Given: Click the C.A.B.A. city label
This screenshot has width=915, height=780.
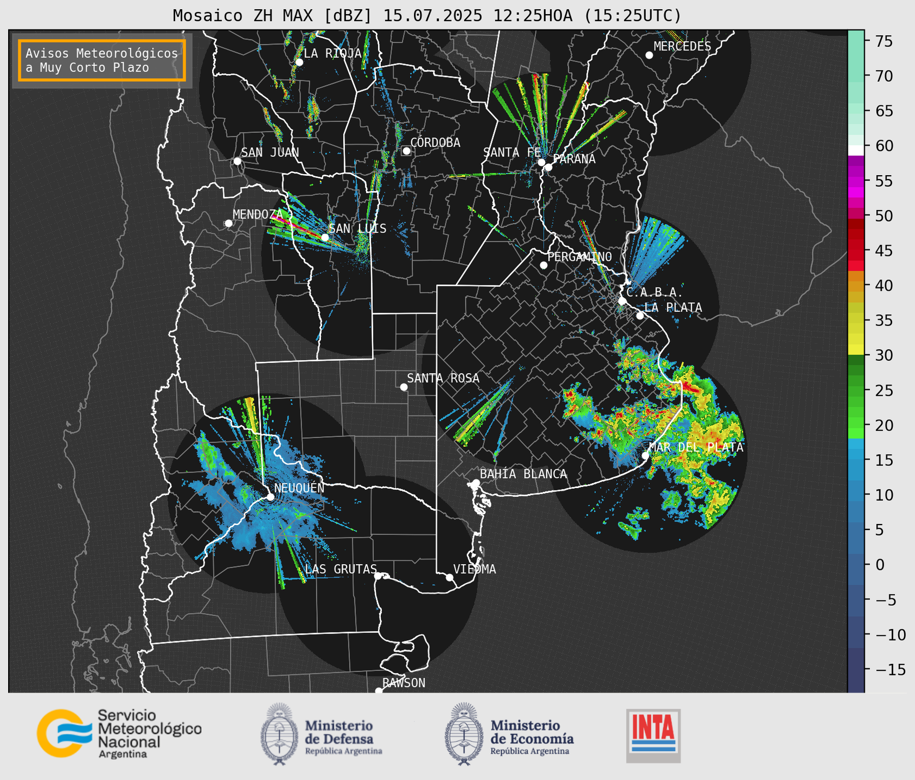Looking at the screenshot, I should [655, 292].
